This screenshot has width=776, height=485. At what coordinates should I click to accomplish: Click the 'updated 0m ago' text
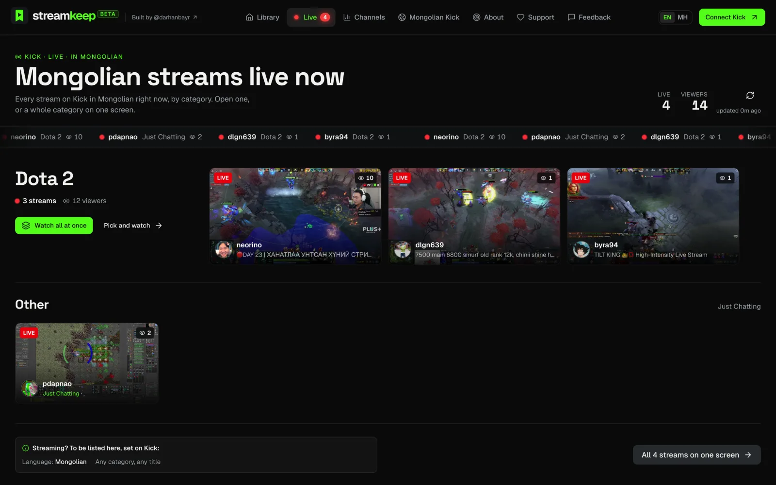(738, 111)
